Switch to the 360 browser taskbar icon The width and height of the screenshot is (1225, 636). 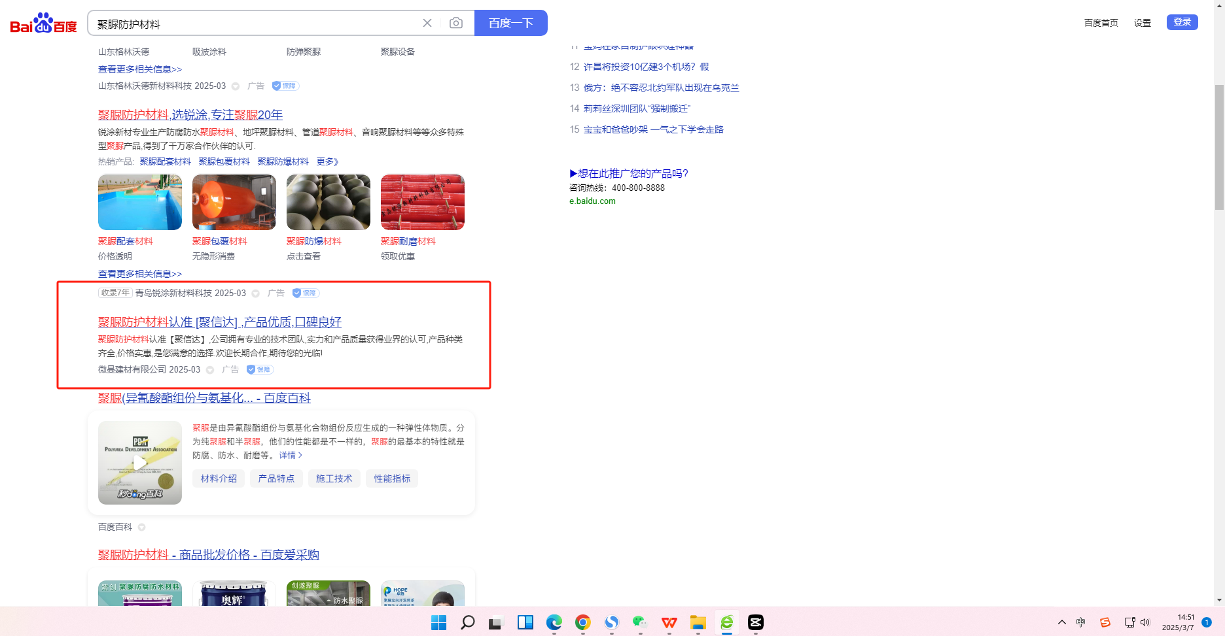pos(727,622)
